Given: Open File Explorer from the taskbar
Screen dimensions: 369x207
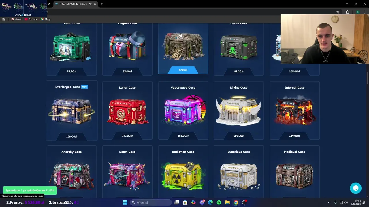Looking at the screenshot, I should (x=227, y=202).
